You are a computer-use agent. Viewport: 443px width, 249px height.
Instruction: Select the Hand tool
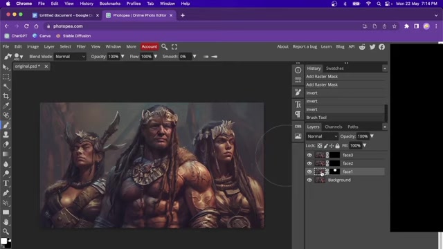click(x=6, y=222)
